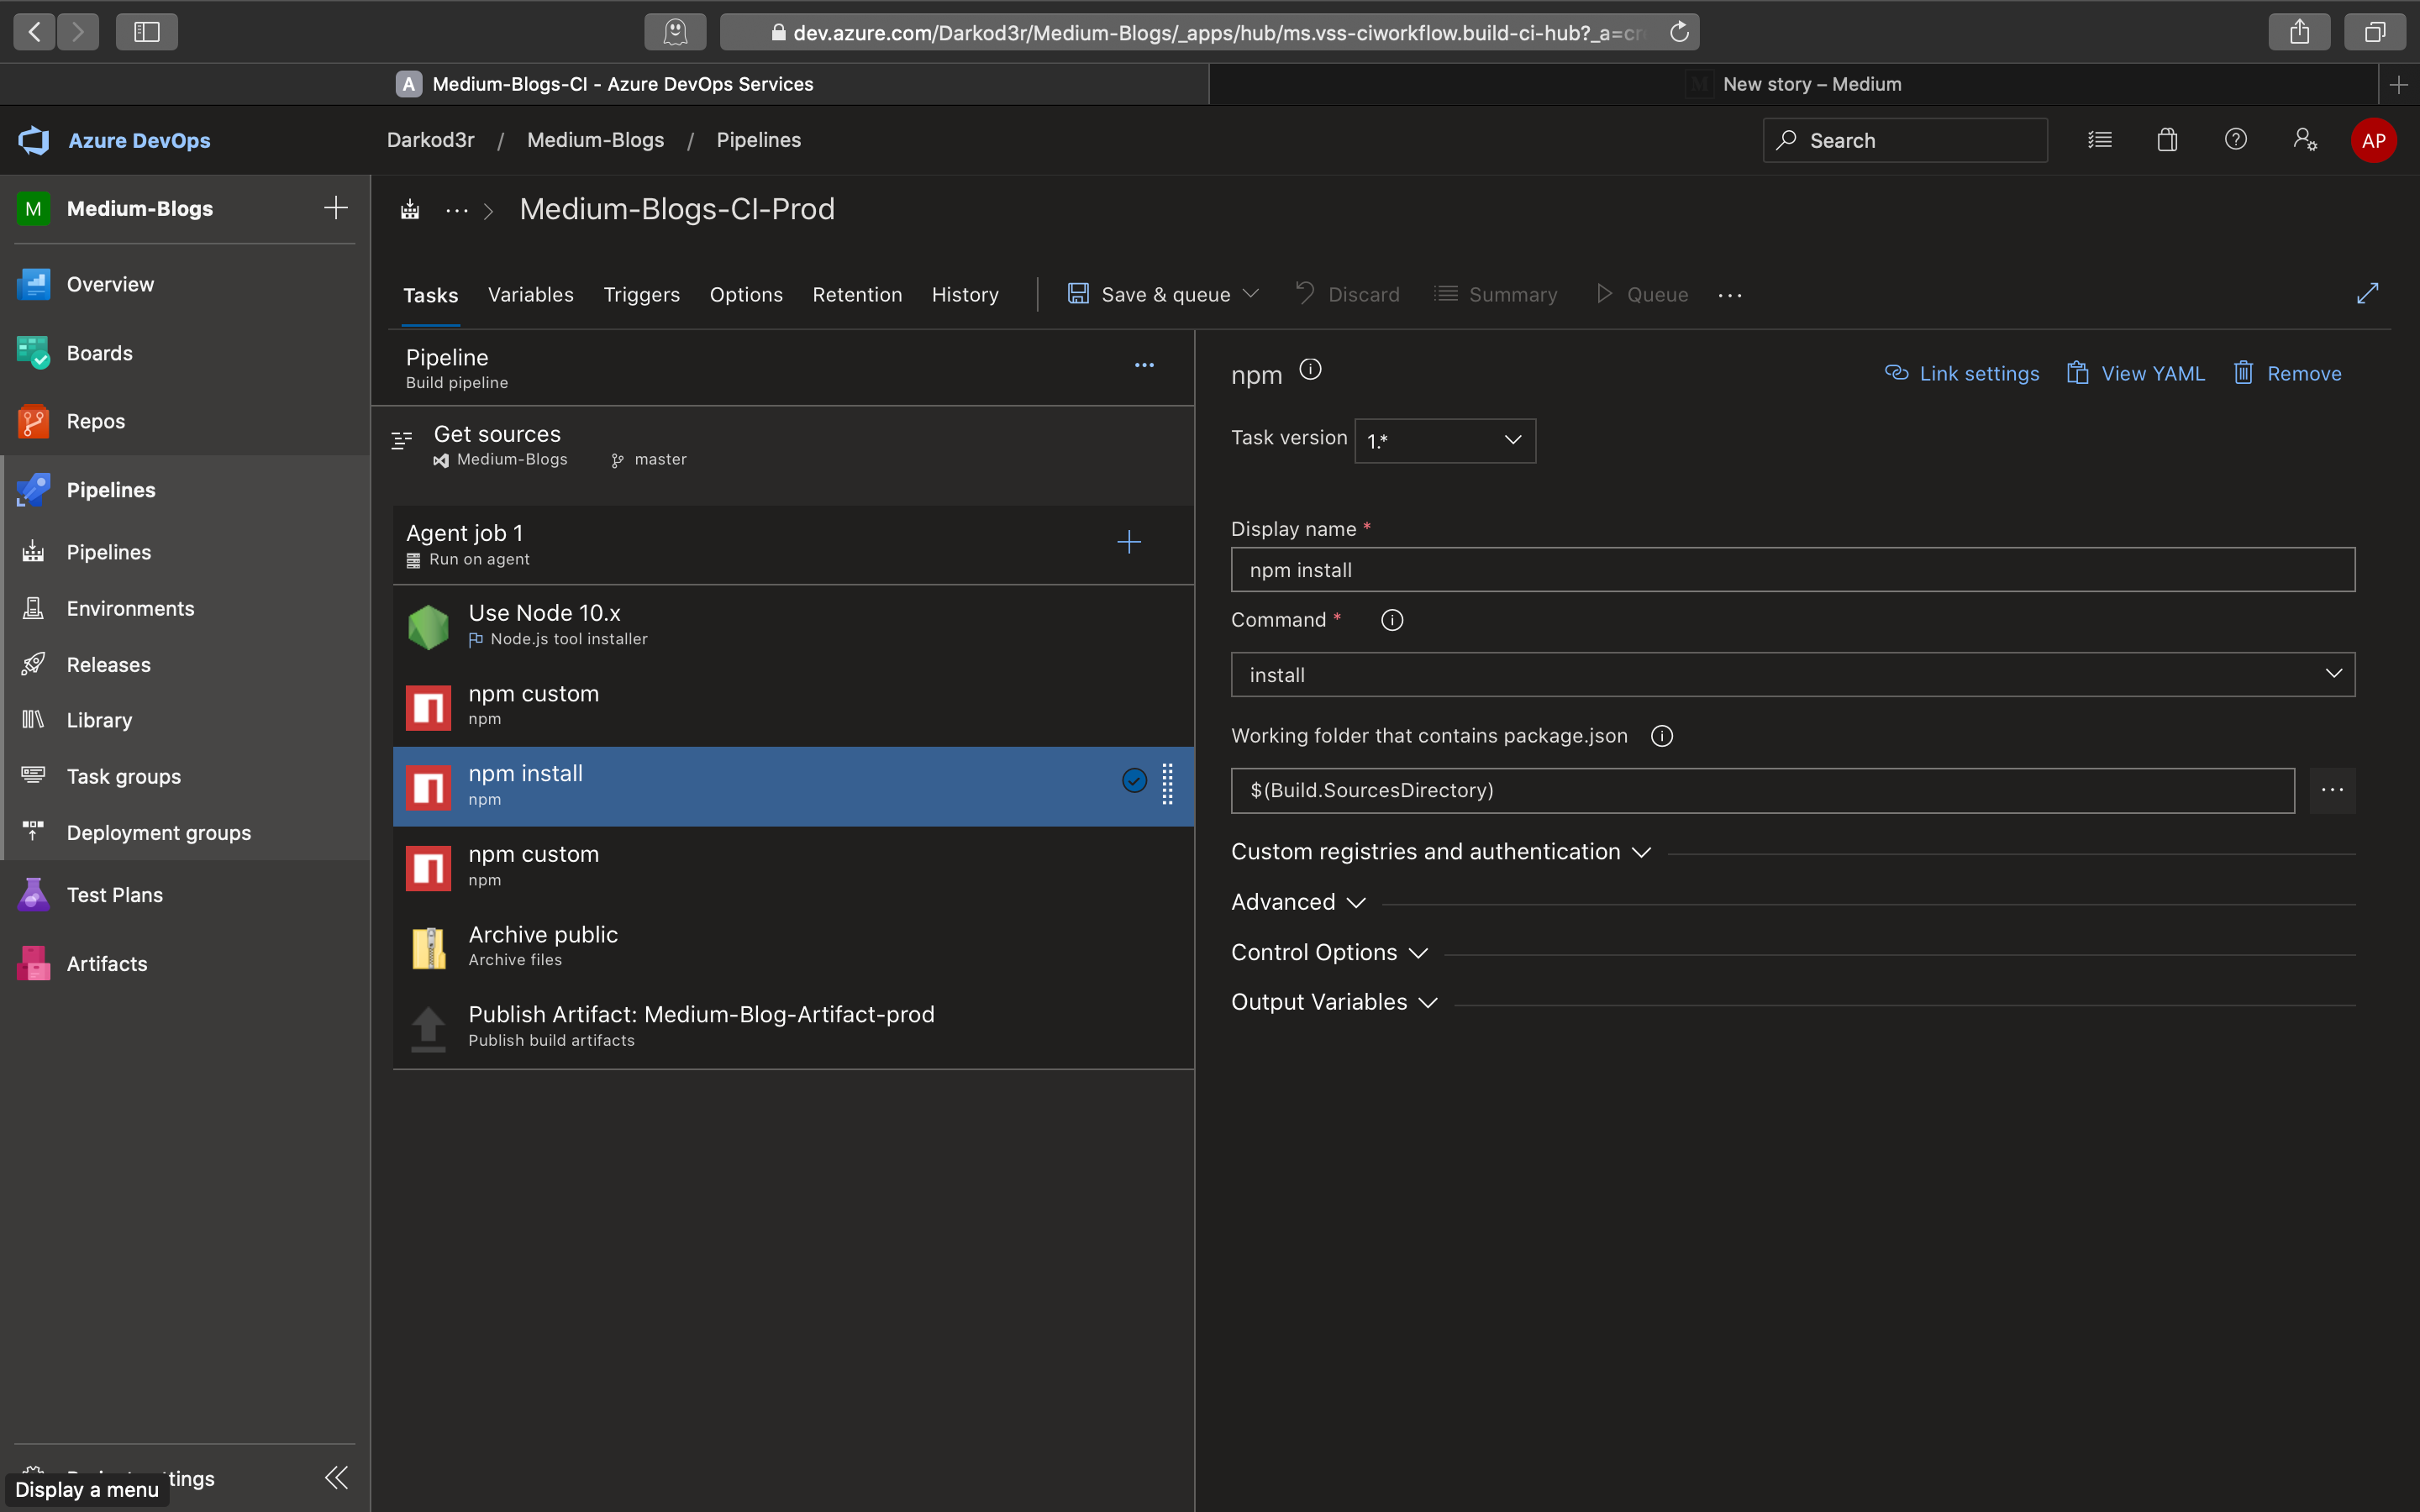Open the Command install dropdown
Screen dimensions: 2420x1512
click(1792, 675)
